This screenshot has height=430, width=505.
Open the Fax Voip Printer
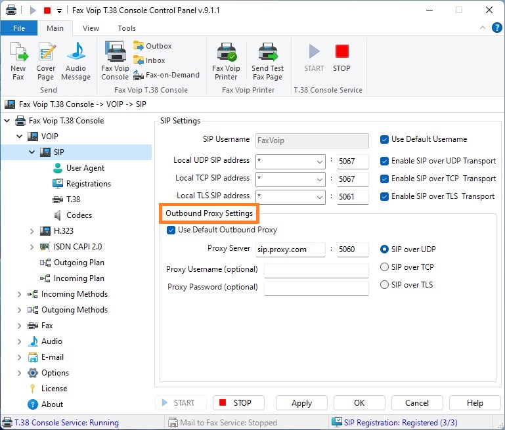point(226,61)
